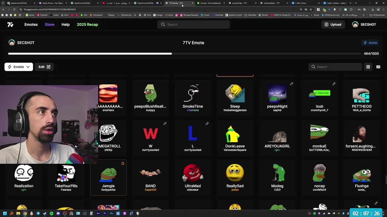The image size is (387, 217).
Task: Click the flame icon on Jamgie card
Action: (x=123, y=163)
